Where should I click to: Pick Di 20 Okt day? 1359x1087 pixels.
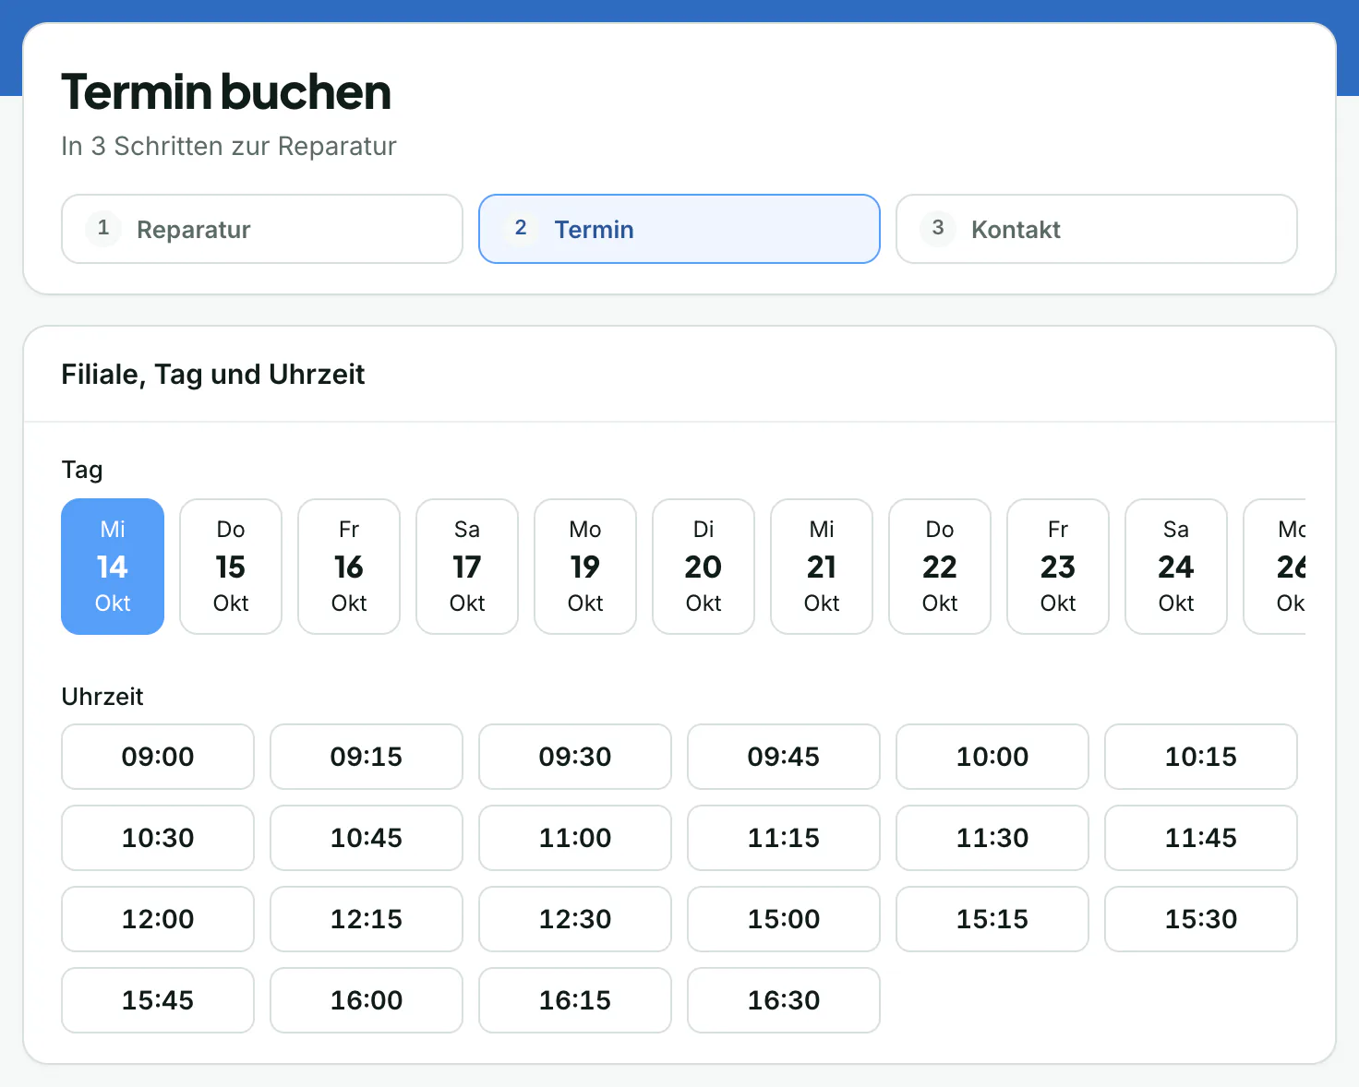click(704, 567)
